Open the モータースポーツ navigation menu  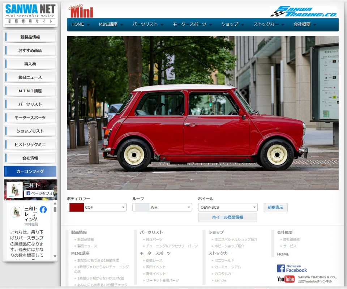click(x=189, y=24)
